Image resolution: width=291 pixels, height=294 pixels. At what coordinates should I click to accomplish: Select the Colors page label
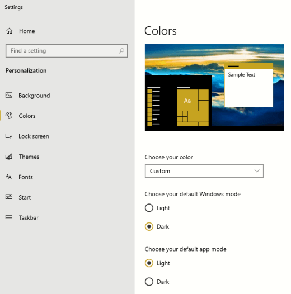(x=27, y=116)
